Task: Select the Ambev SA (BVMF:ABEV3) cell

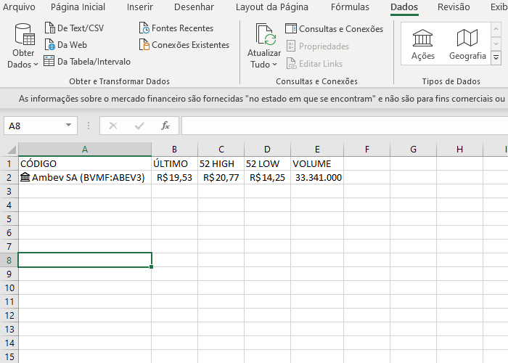Action: 85,178
